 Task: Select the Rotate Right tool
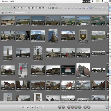coord(22,8)
